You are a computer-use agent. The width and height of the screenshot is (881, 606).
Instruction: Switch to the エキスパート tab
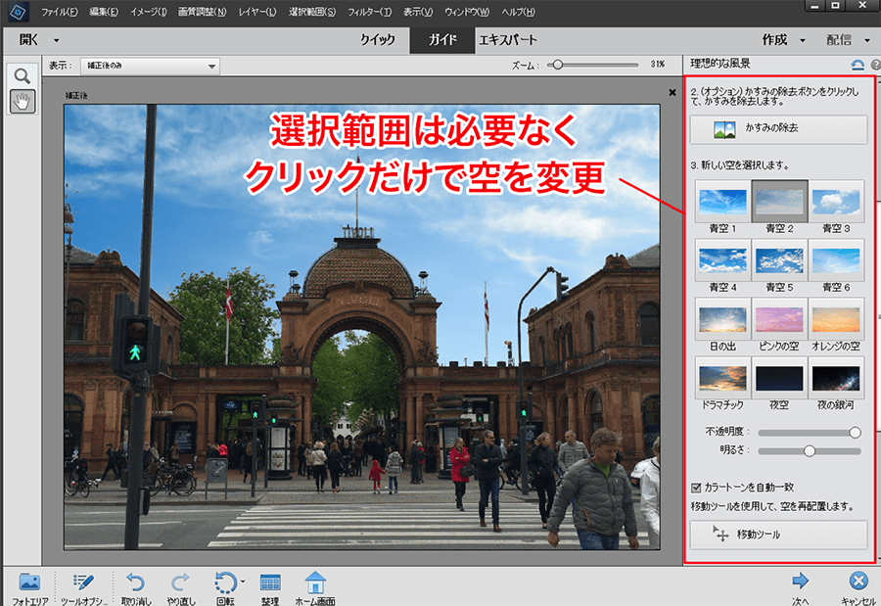click(x=507, y=40)
